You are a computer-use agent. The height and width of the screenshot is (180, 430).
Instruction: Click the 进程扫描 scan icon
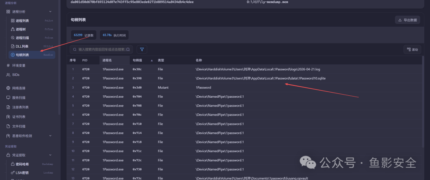[x=13, y=38]
